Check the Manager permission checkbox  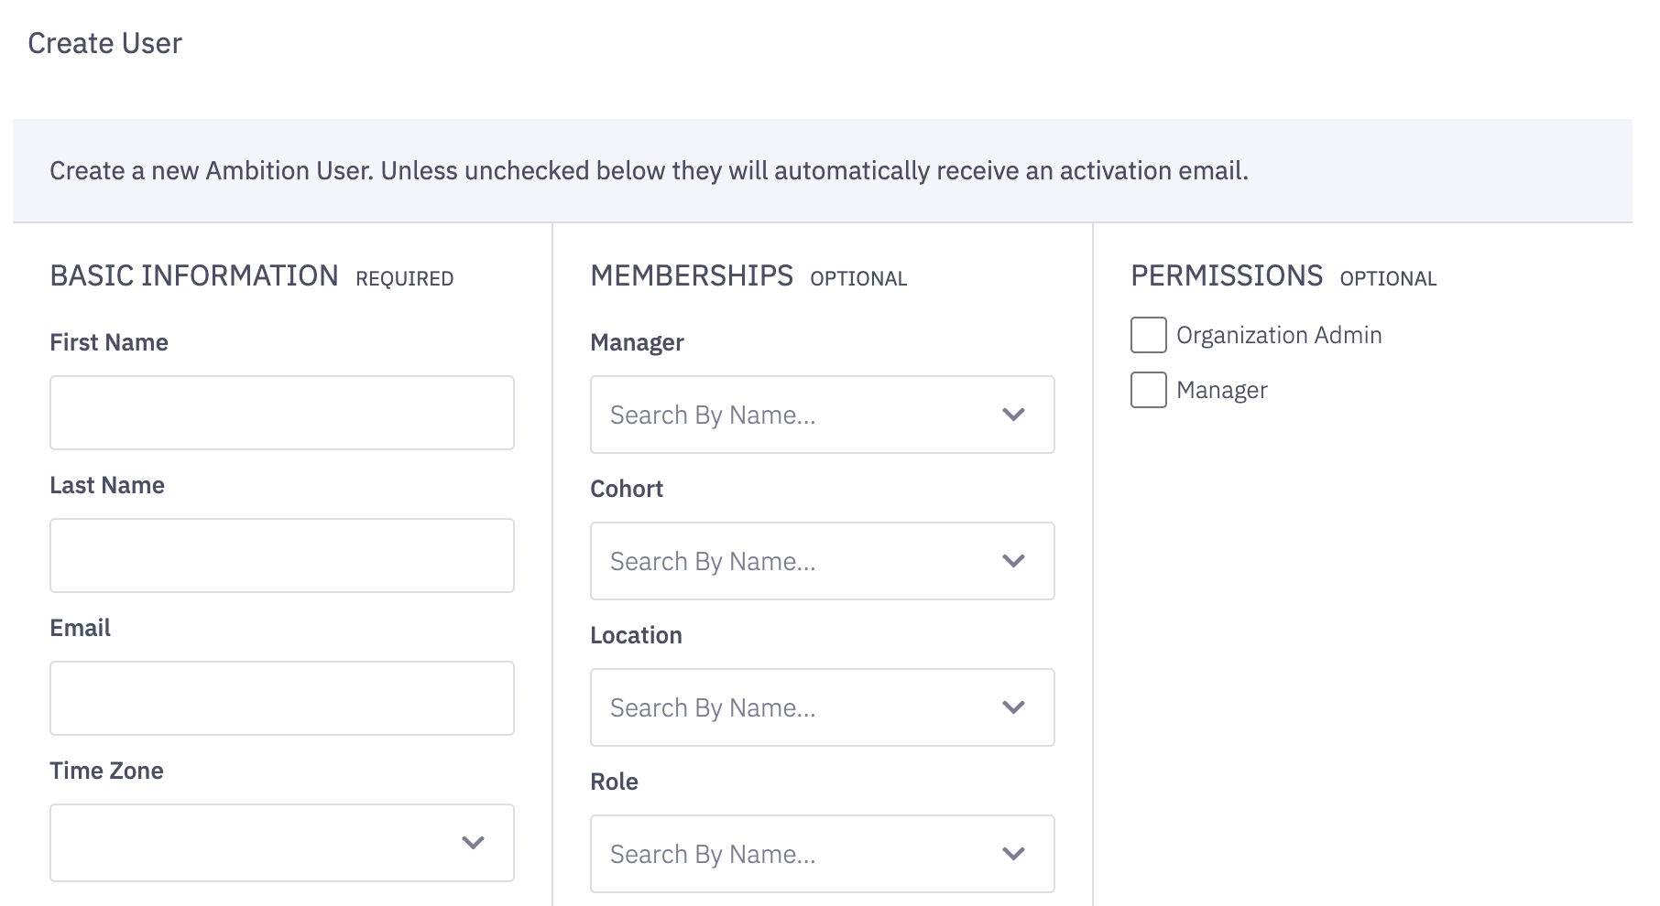(x=1148, y=390)
